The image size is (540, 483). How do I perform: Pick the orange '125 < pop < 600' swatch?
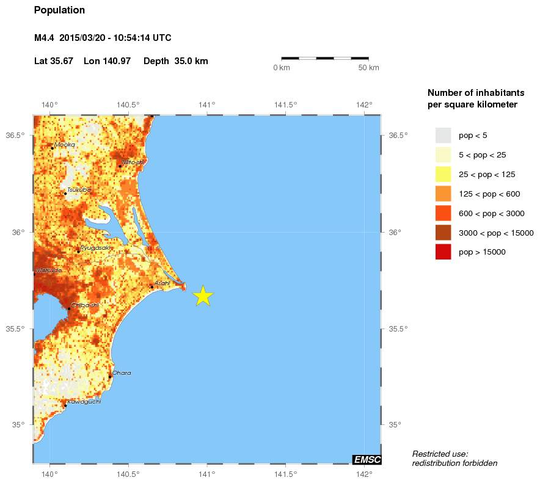point(443,194)
